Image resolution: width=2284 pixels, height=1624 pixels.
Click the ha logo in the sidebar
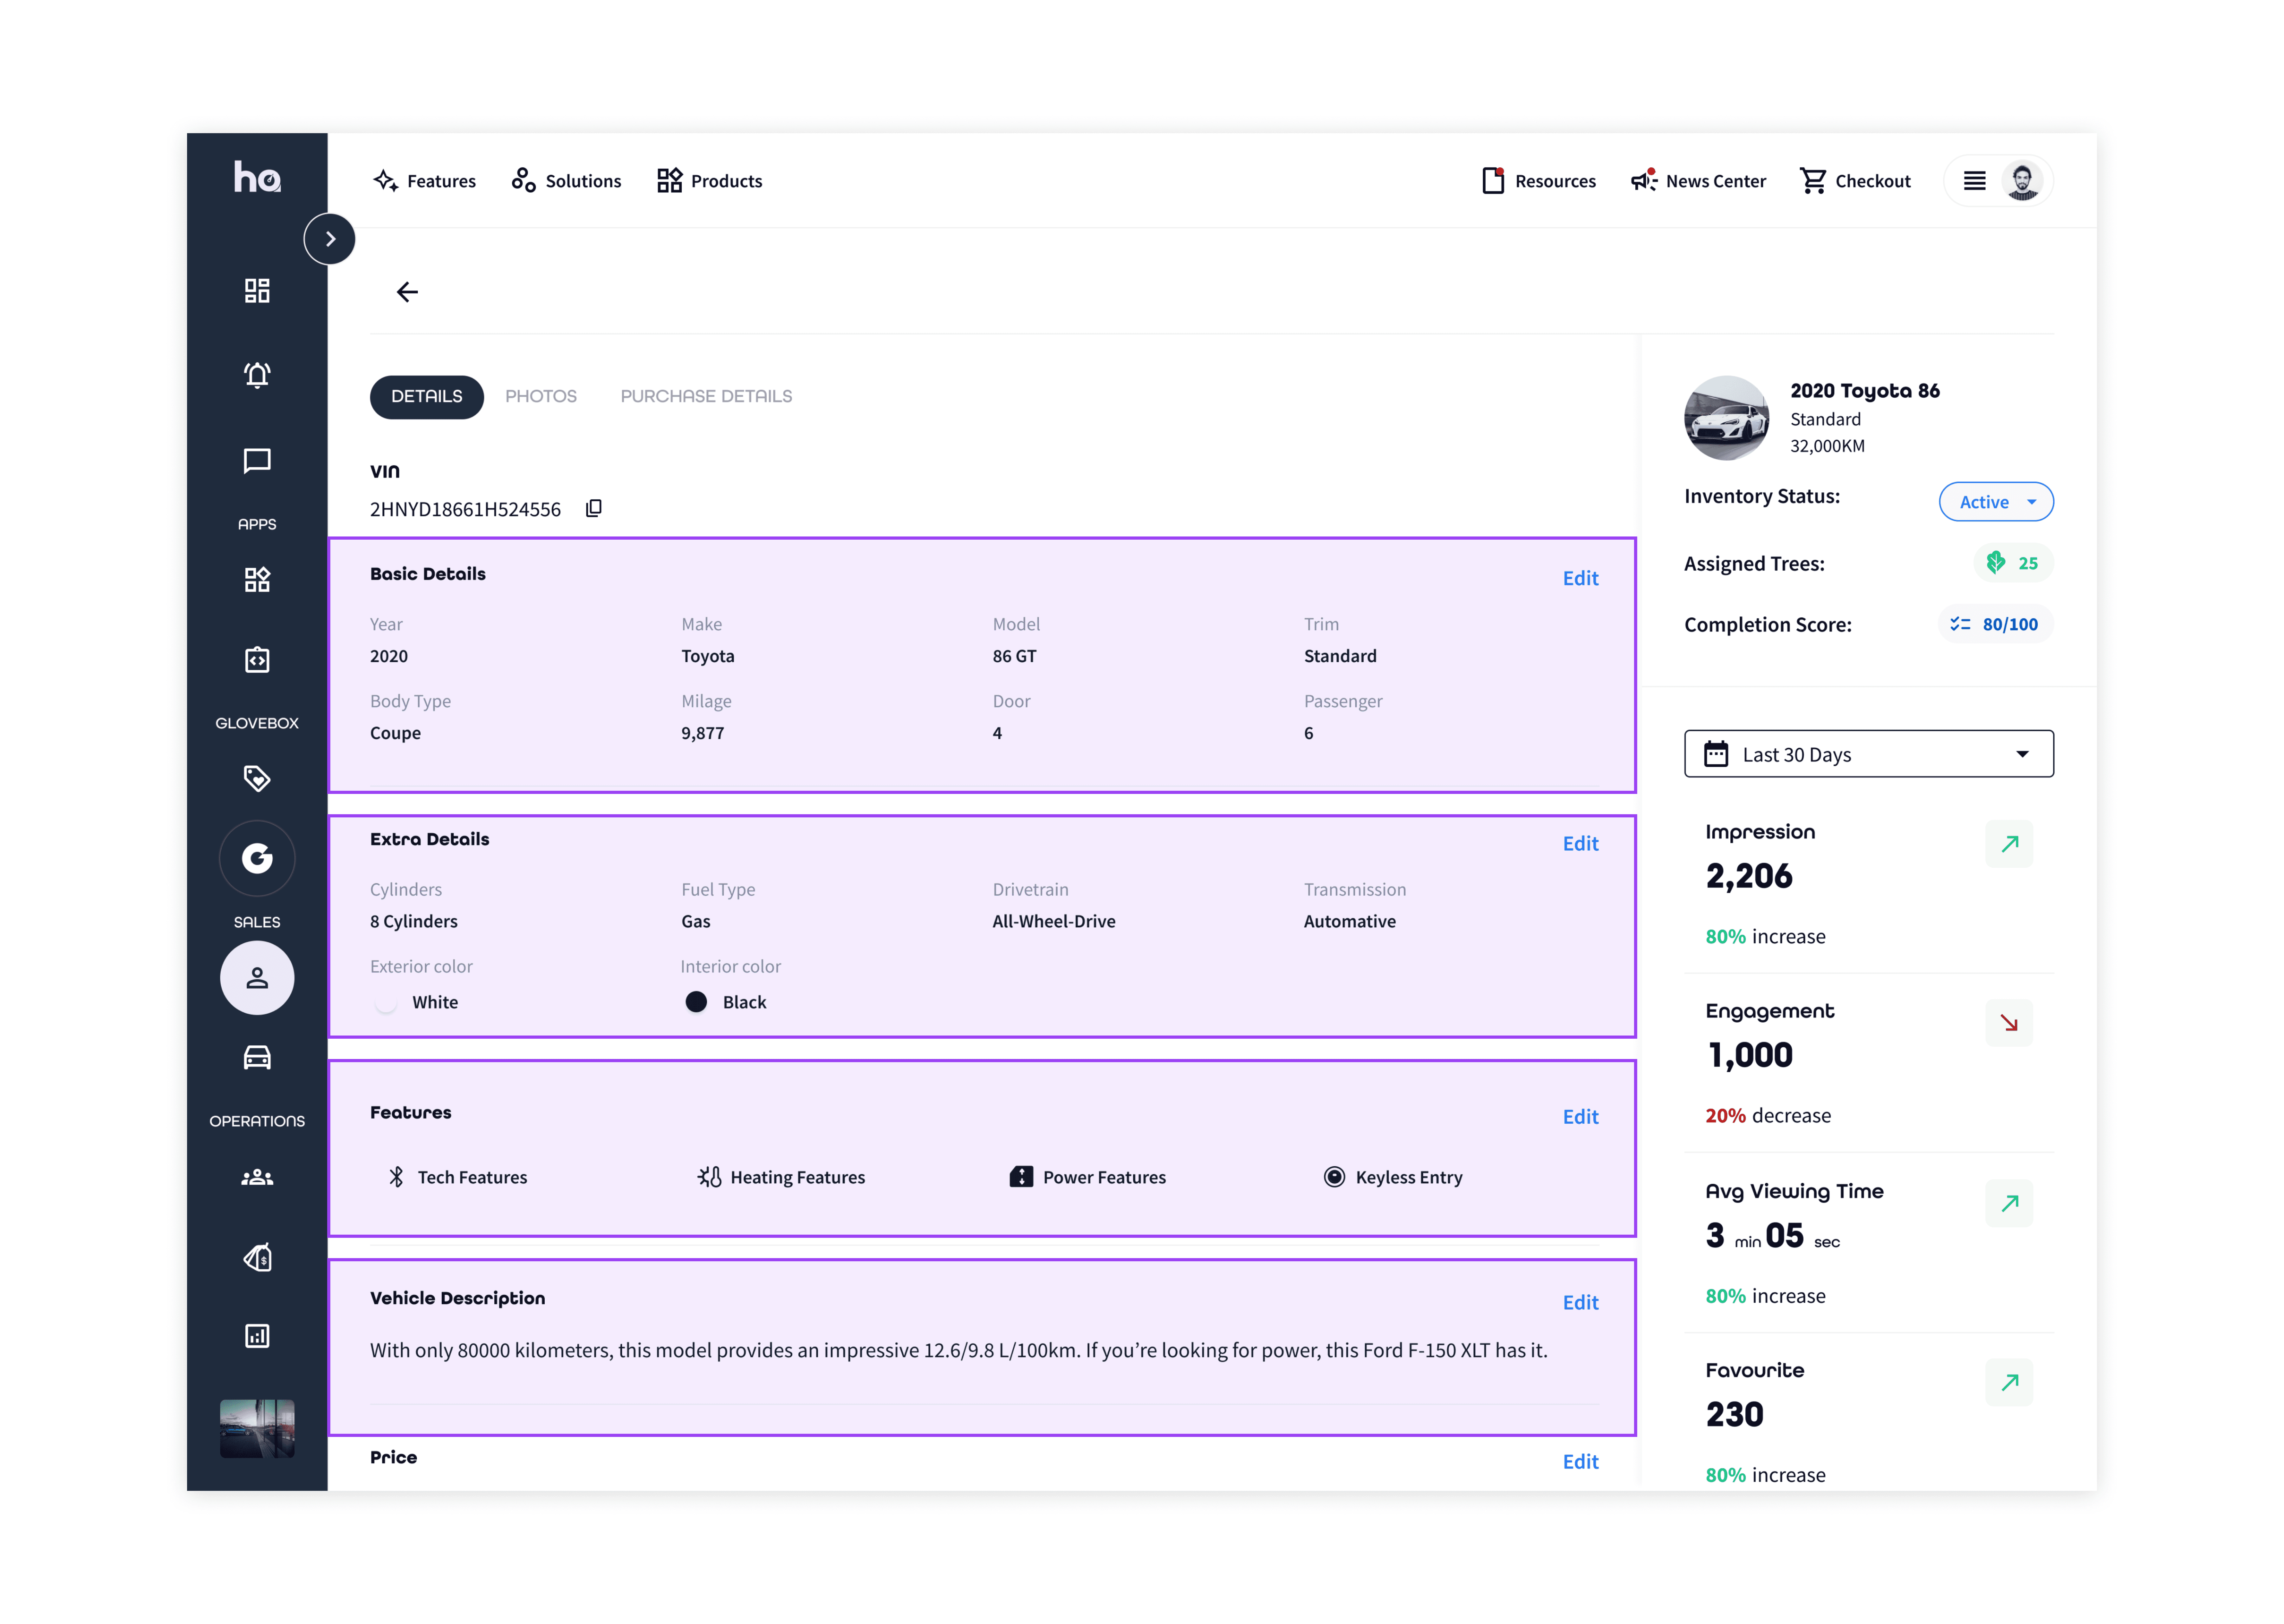coord(257,177)
